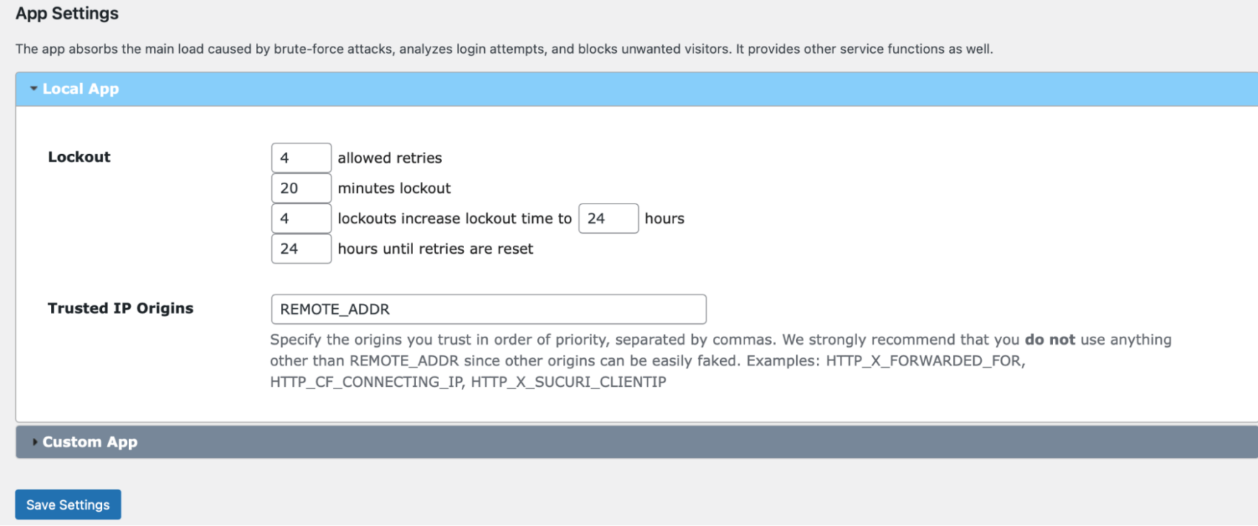This screenshot has height=526, width=1258.
Task: Select the allowed retries input showing 4
Action: [301, 157]
